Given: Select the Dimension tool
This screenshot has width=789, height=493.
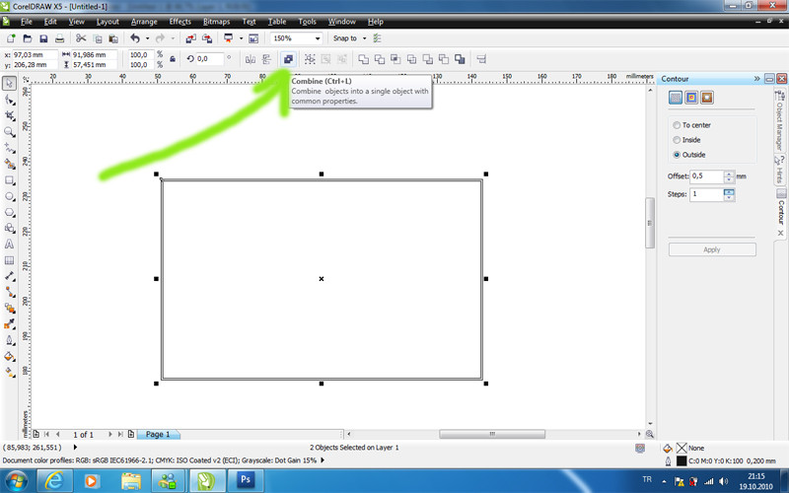Looking at the screenshot, I should click(x=9, y=276).
